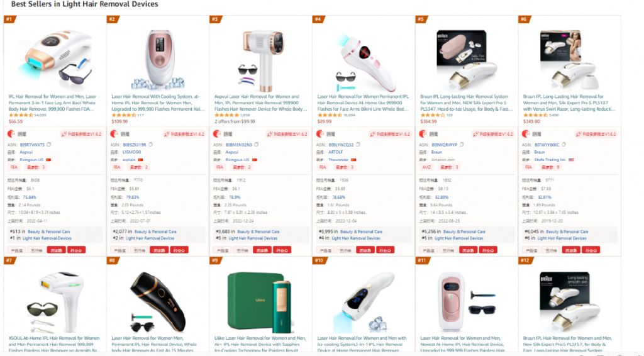Click star rating of #1 IPL product
The image size is (644, 356).
pos(21,115)
